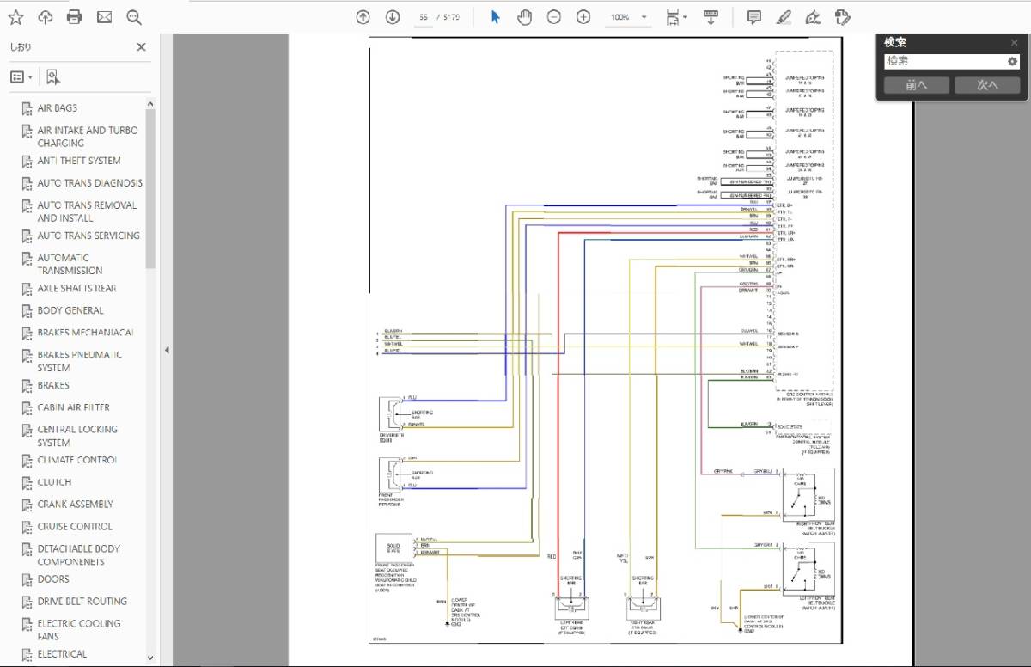Click the search magnifier icon

(x=133, y=16)
